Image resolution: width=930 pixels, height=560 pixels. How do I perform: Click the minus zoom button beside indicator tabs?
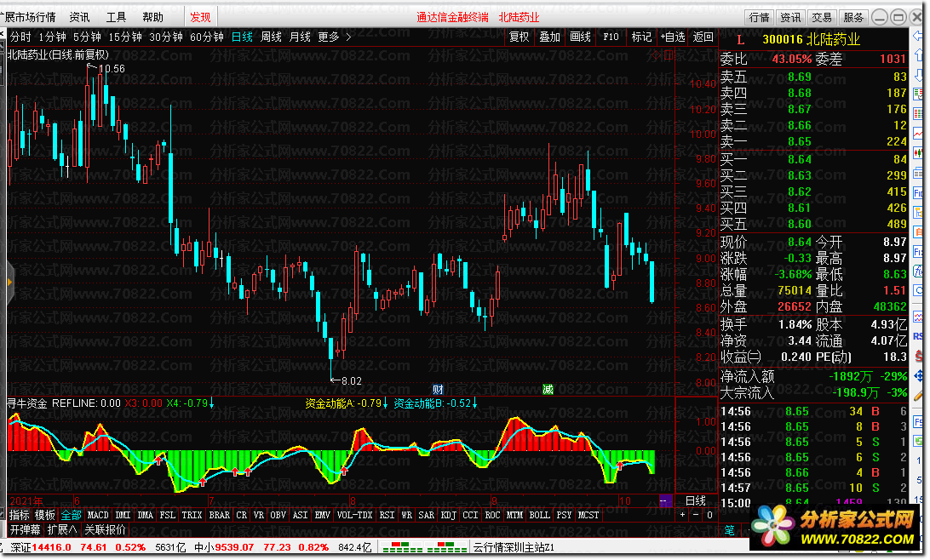point(696,515)
